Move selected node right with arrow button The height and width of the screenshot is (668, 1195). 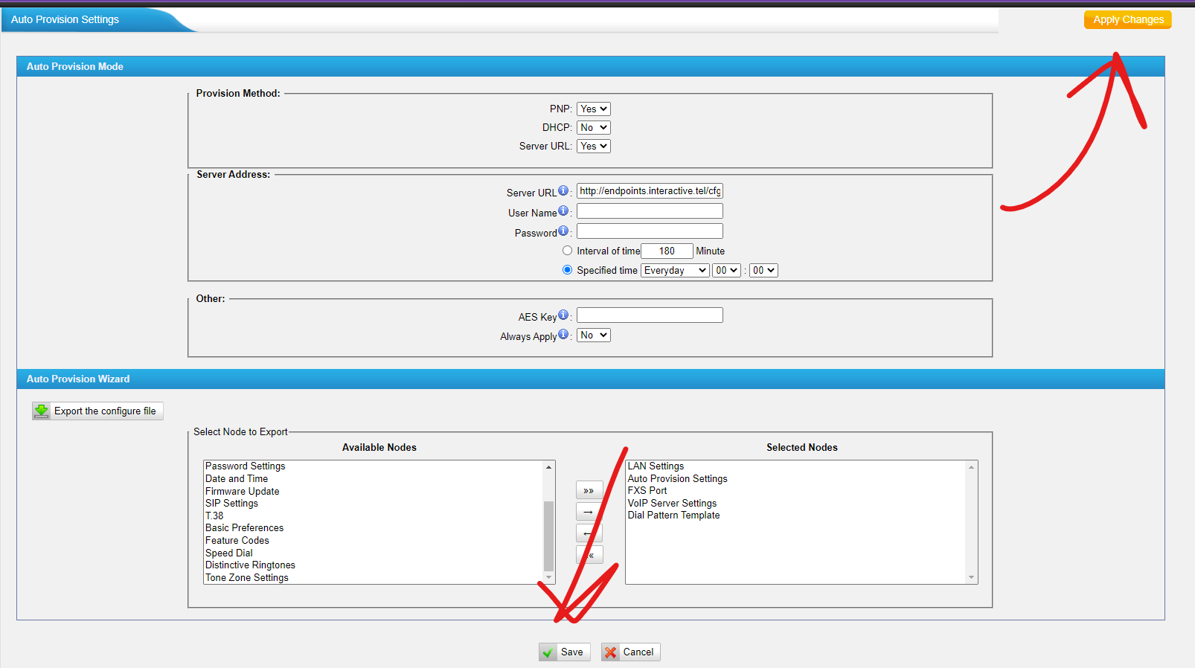pyautogui.click(x=589, y=512)
